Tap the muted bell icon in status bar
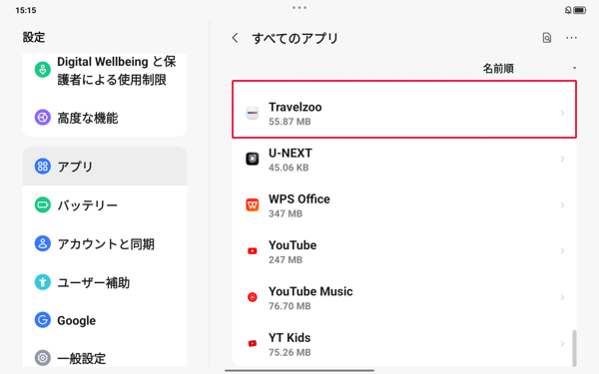This screenshot has height=374, width=599. click(x=568, y=10)
